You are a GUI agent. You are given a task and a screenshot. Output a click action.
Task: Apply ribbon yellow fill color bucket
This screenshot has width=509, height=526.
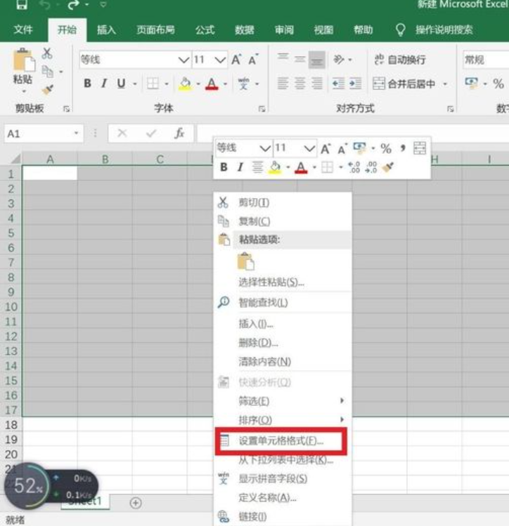point(185,84)
